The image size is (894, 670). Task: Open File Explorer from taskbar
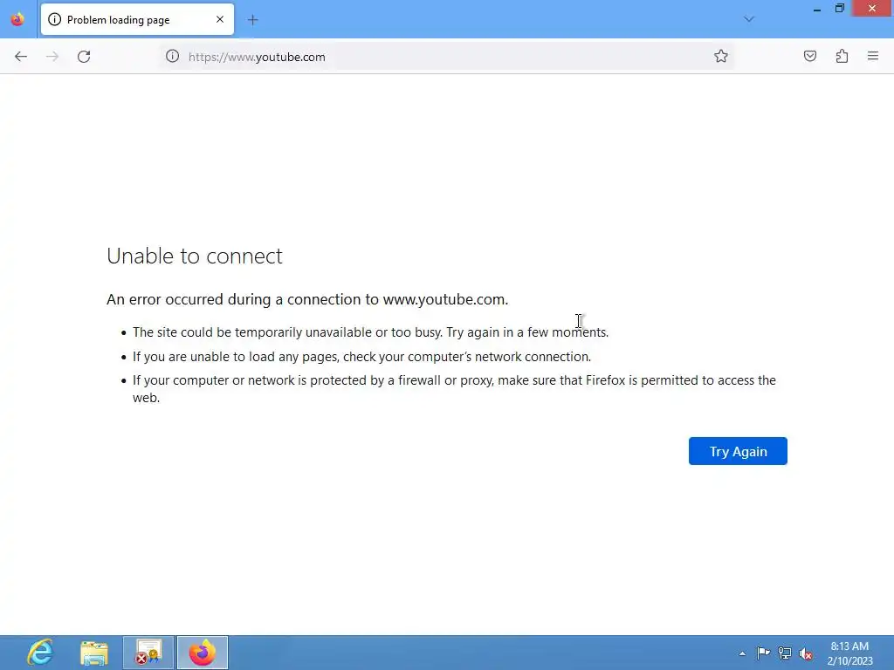pos(94,653)
